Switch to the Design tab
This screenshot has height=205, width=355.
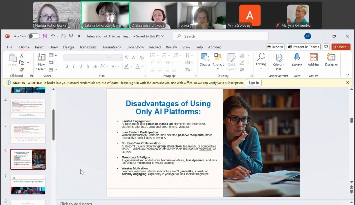tap(68, 47)
